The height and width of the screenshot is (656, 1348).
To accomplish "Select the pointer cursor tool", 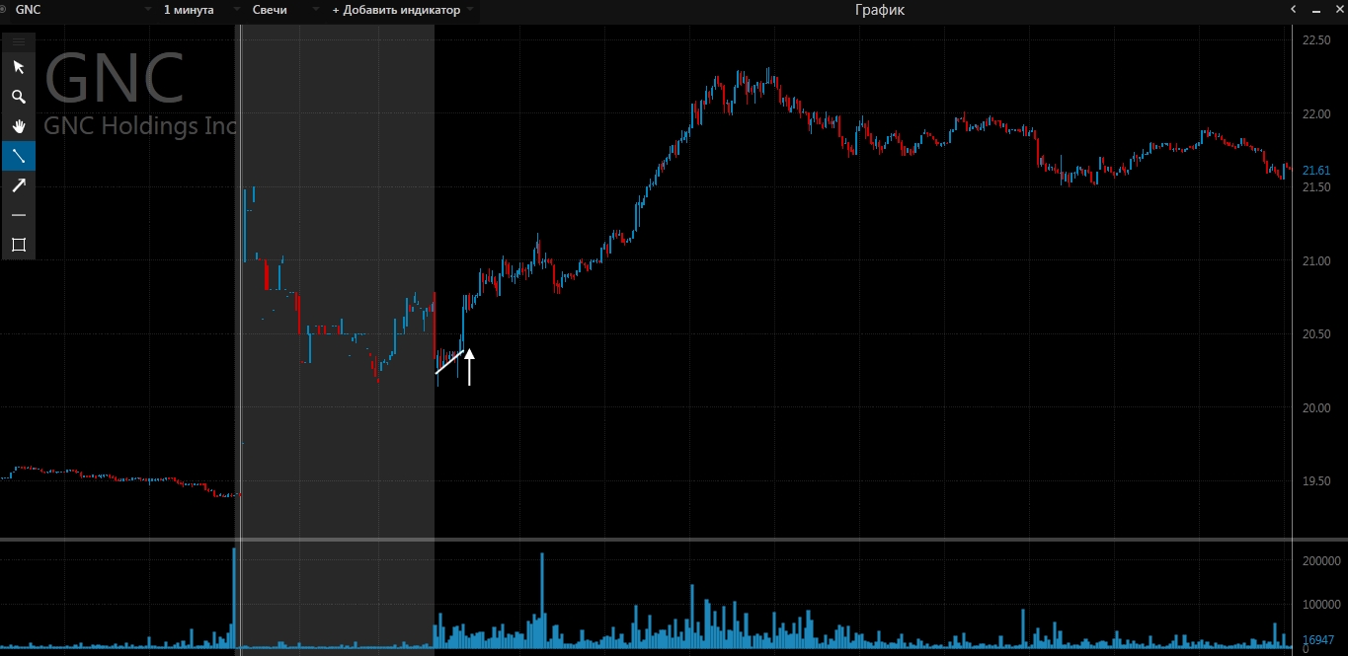I will pos(18,67).
